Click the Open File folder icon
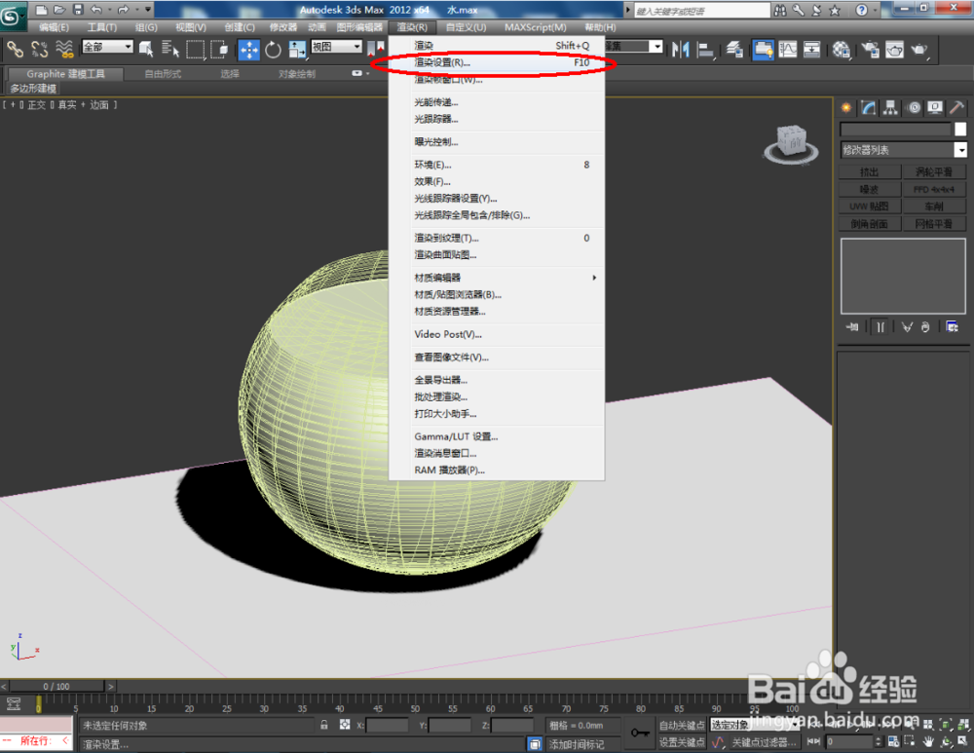The image size is (974, 753). click(59, 10)
